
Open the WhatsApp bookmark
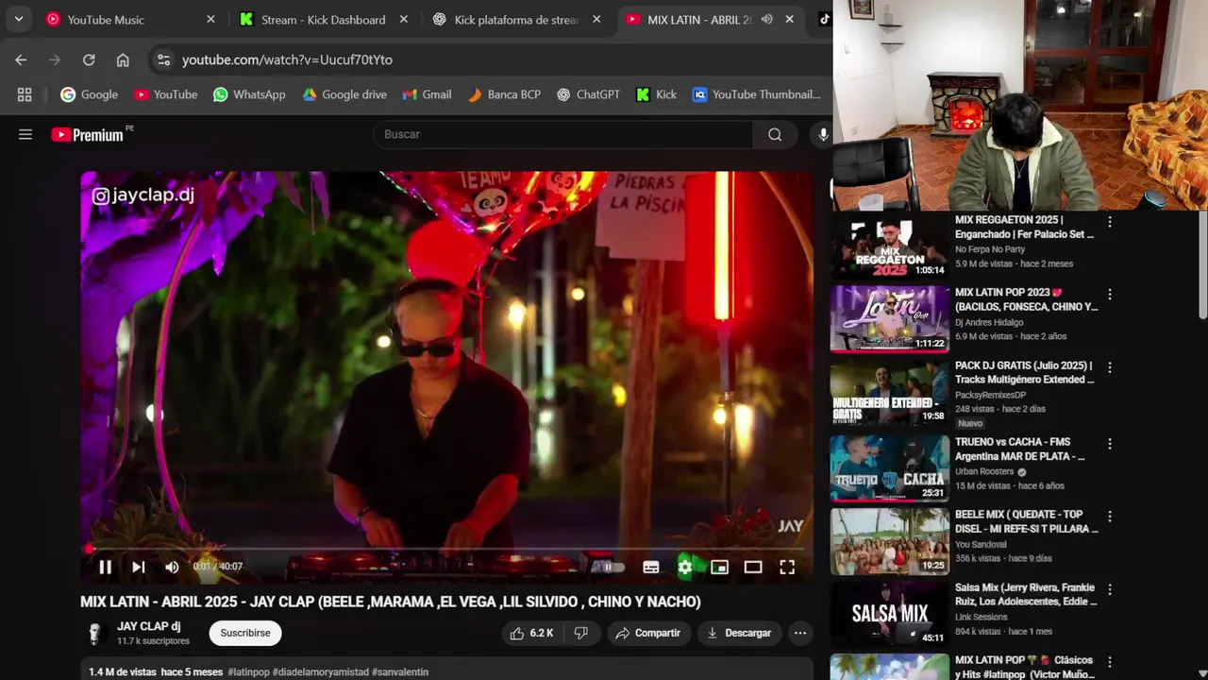[249, 94]
